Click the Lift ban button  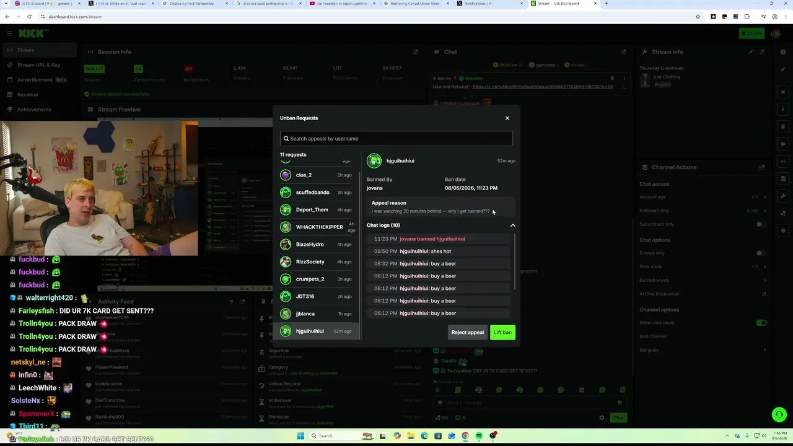(x=502, y=333)
